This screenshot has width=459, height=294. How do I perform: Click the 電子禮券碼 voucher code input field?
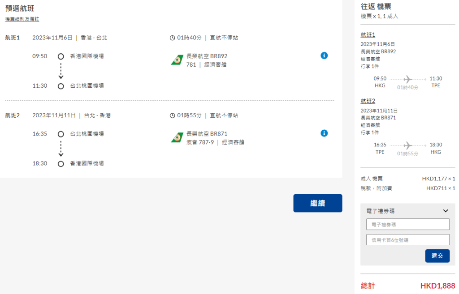407,224
